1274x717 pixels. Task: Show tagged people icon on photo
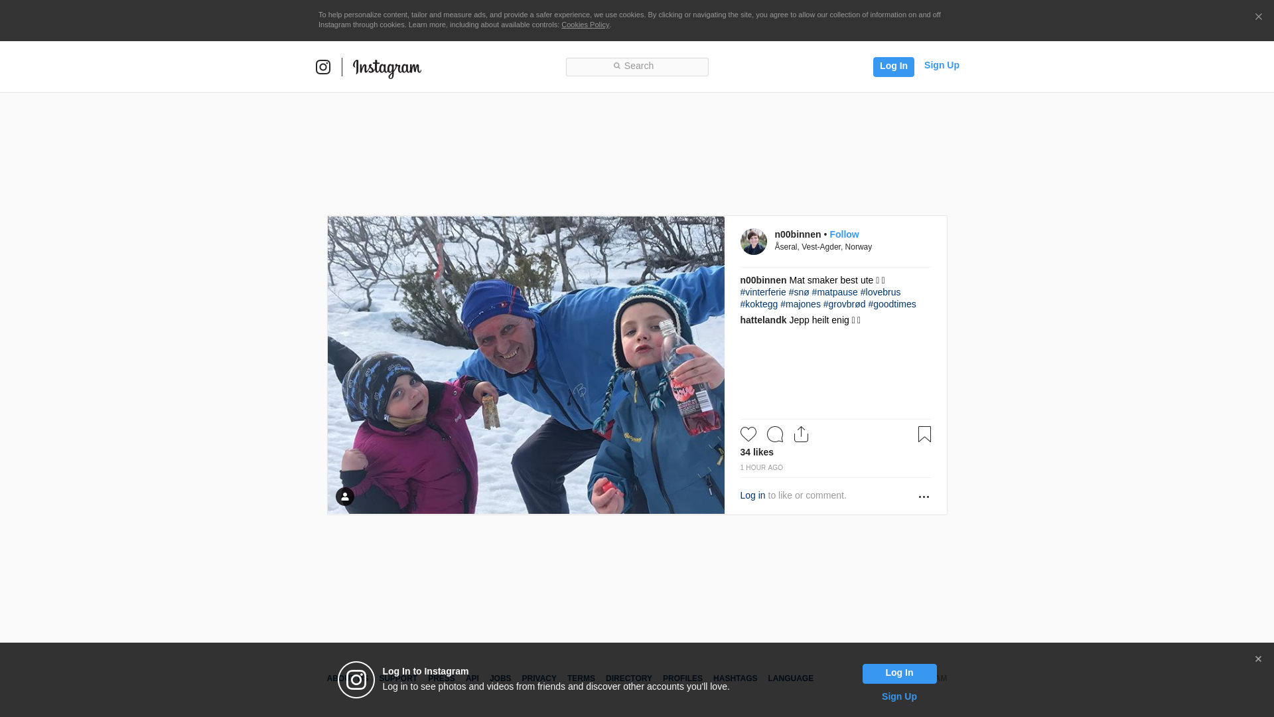(x=345, y=497)
